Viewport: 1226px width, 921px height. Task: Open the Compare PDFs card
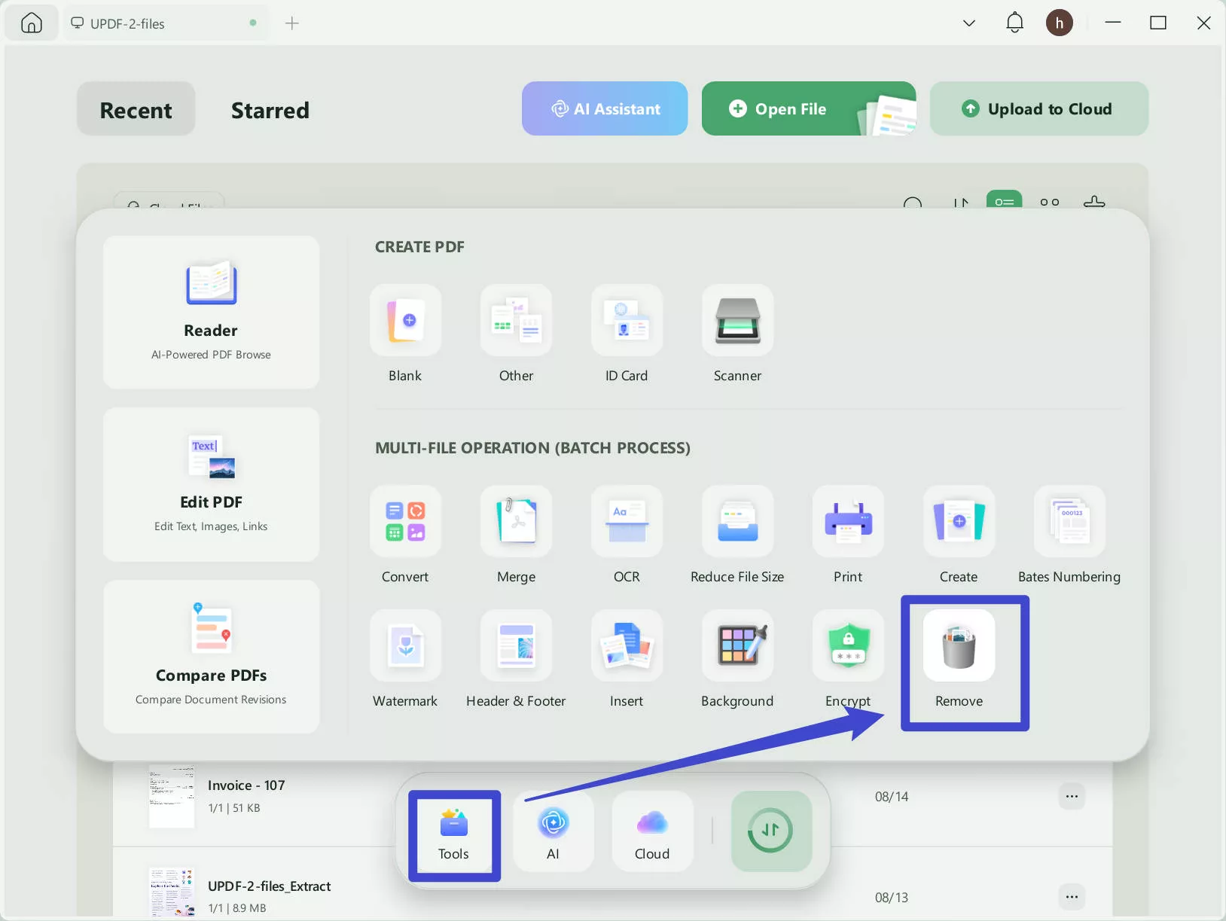tap(211, 656)
